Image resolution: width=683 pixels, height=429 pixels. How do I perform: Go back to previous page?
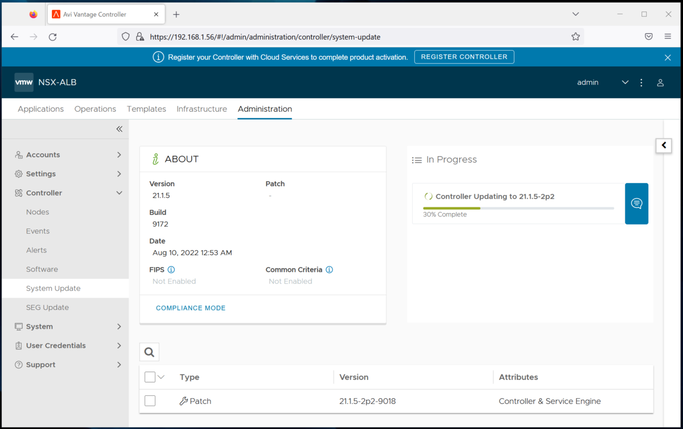[x=15, y=36]
